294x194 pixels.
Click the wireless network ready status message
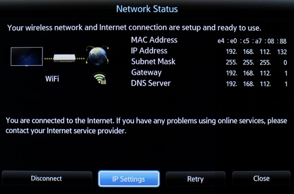tap(134, 28)
